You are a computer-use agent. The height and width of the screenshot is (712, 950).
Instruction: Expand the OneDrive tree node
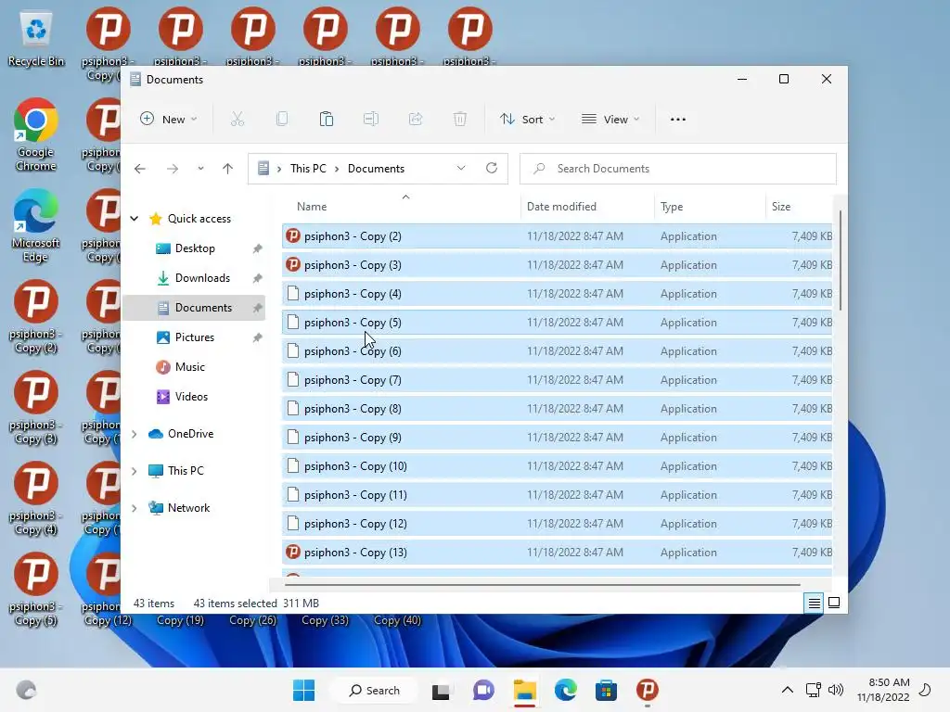click(135, 434)
